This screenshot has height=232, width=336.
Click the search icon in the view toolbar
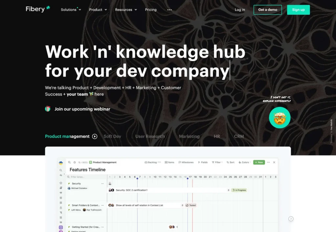70,162
